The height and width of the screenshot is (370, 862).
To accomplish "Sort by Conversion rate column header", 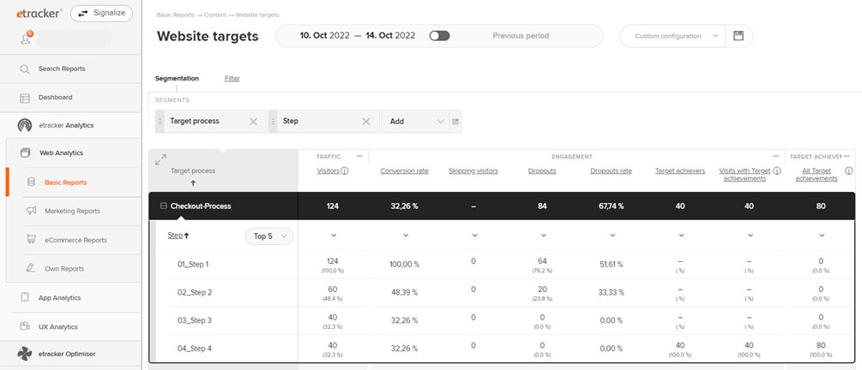I will (404, 170).
